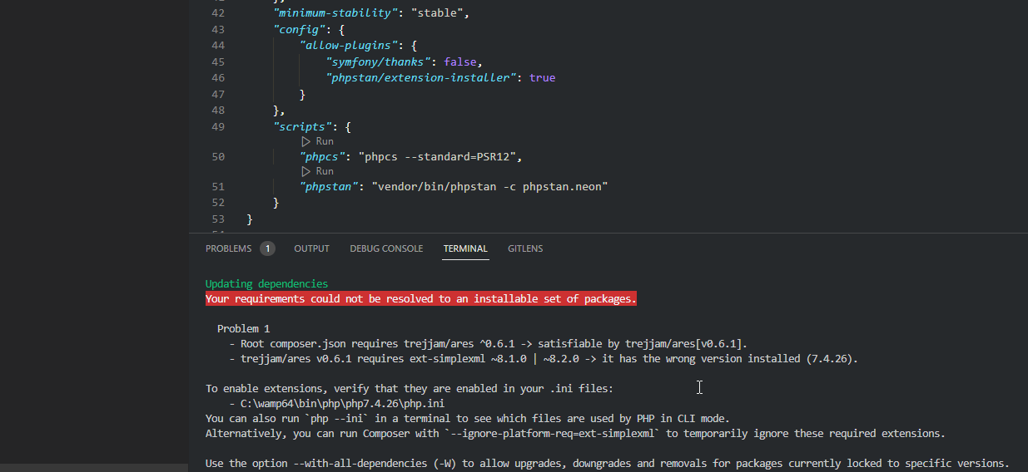The image size is (1028, 472).
Task: Click the Run play icon above phpcs script
Action: [306, 141]
